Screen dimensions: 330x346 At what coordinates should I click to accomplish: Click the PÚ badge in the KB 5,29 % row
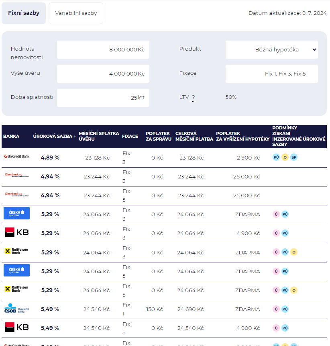285,233
